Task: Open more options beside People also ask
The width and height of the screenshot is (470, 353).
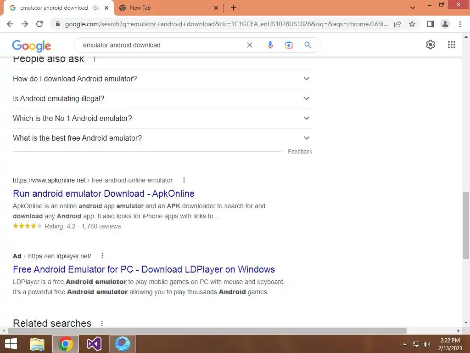Action: point(95,59)
